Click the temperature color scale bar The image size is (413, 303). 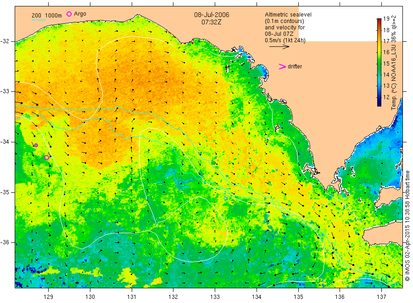click(x=379, y=62)
